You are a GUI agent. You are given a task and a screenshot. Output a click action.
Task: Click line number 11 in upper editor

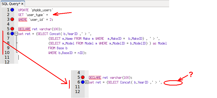(7, 57)
